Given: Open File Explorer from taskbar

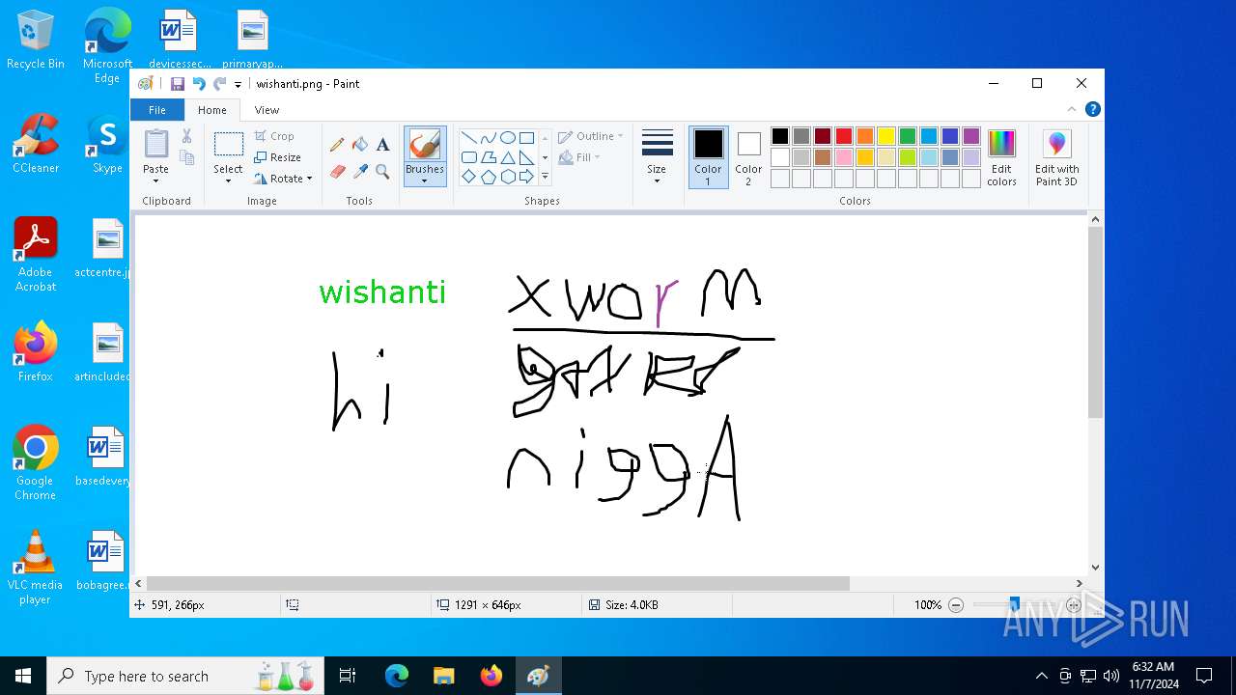Looking at the screenshot, I should pos(444,676).
